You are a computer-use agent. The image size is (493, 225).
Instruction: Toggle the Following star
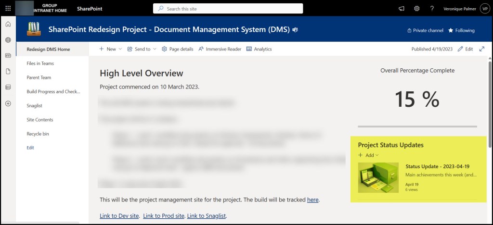click(x=461, y=30)
